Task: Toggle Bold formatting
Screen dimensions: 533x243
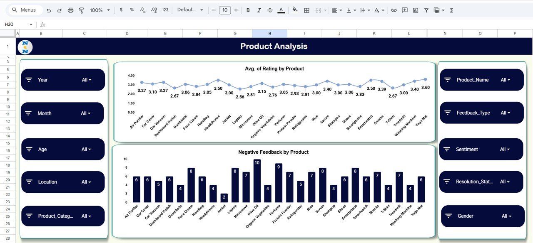Action: pos(248,10)
